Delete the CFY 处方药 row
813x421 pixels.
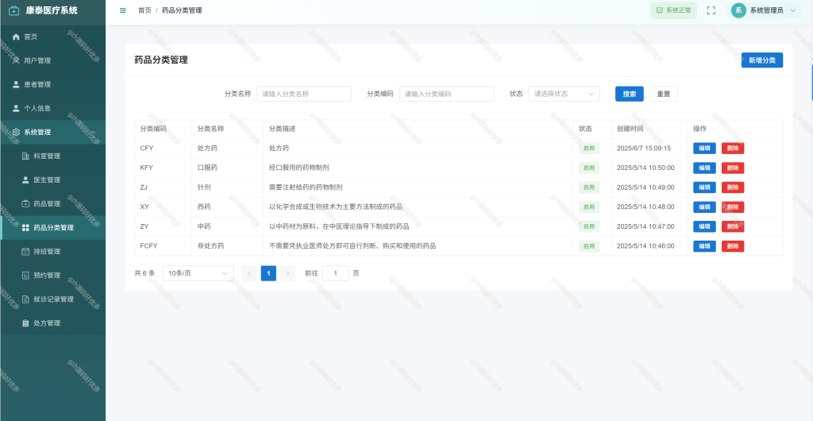tap(733, 149)
